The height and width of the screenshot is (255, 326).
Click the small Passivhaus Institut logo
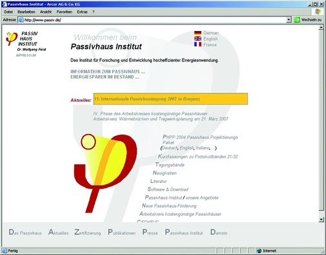coord(12,39)
